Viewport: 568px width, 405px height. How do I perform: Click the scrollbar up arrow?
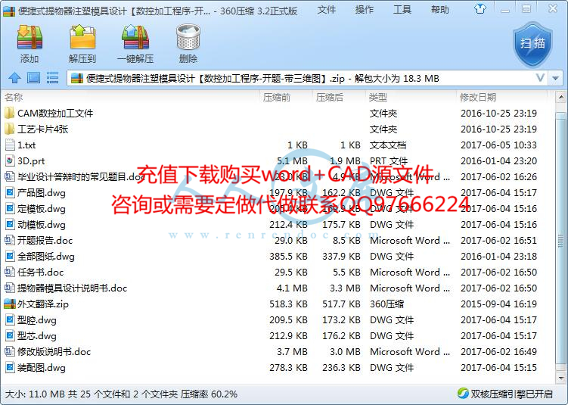click(x=560, y=97)
